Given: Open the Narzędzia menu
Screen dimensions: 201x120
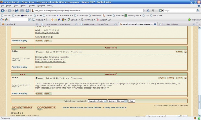Looking at the screenshot, I should [41, 6].
